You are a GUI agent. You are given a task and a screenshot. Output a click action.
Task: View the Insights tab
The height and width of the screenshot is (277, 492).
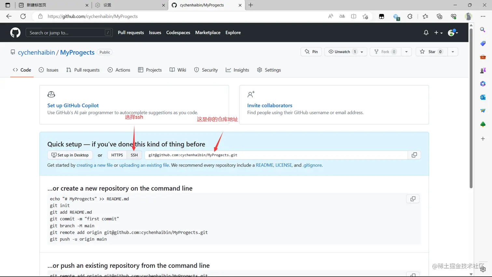[x=237, y=70]
